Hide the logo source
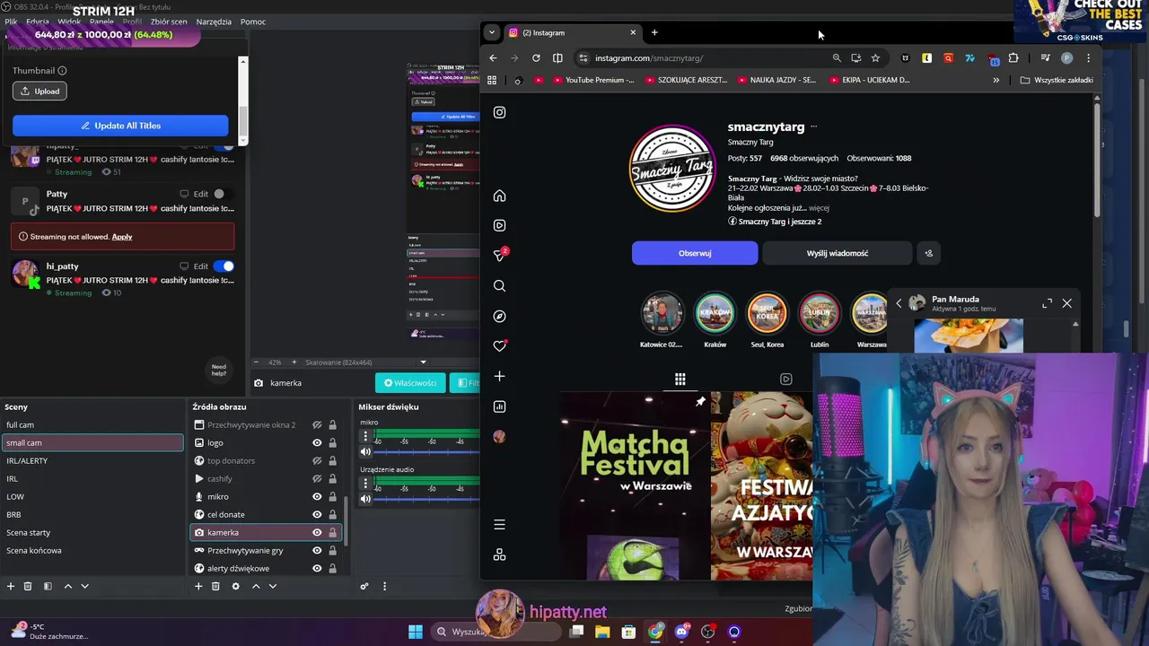 pos(317,442)
